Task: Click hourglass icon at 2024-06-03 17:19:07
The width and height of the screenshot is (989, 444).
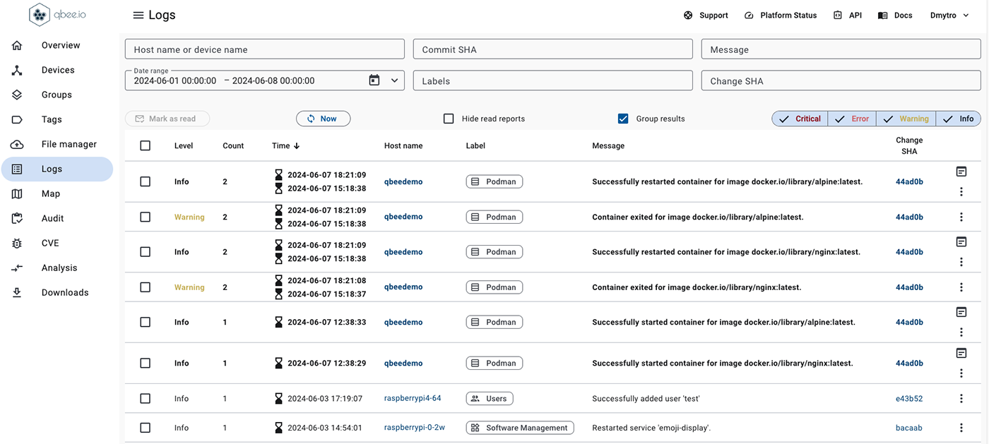Action: click(278, 398)
